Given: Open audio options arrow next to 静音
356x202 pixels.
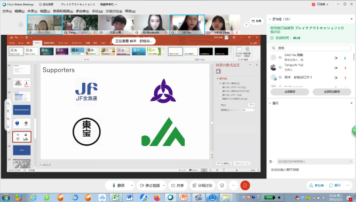Looking at the screenshot, I should click(132, 185).
